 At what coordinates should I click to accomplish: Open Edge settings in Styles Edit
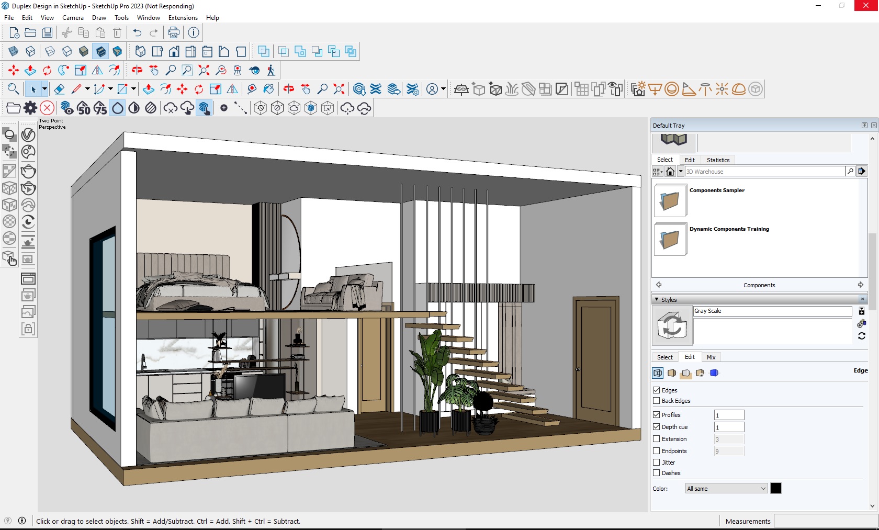tap(658, 373)
